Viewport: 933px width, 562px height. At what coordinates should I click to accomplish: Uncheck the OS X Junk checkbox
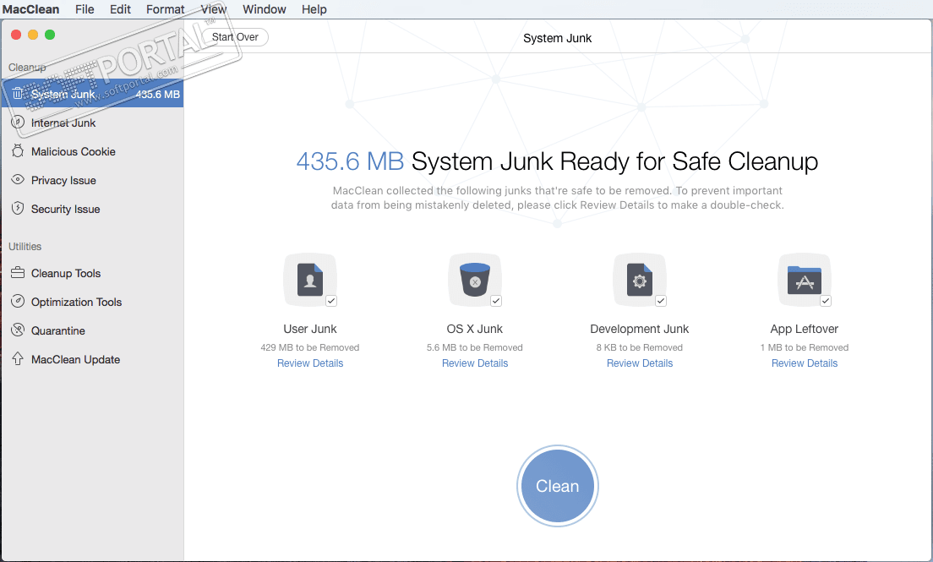[x=496, y=301]
